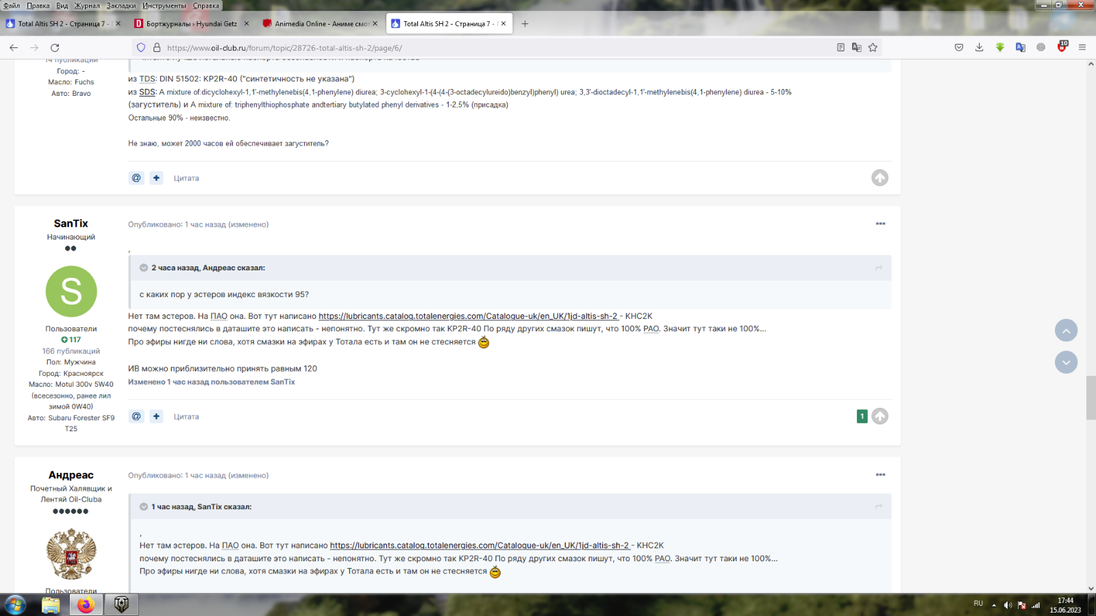Open SanTix 166 публикаций link
Viewport: 1096px width, 616px height.
(71, 351)
